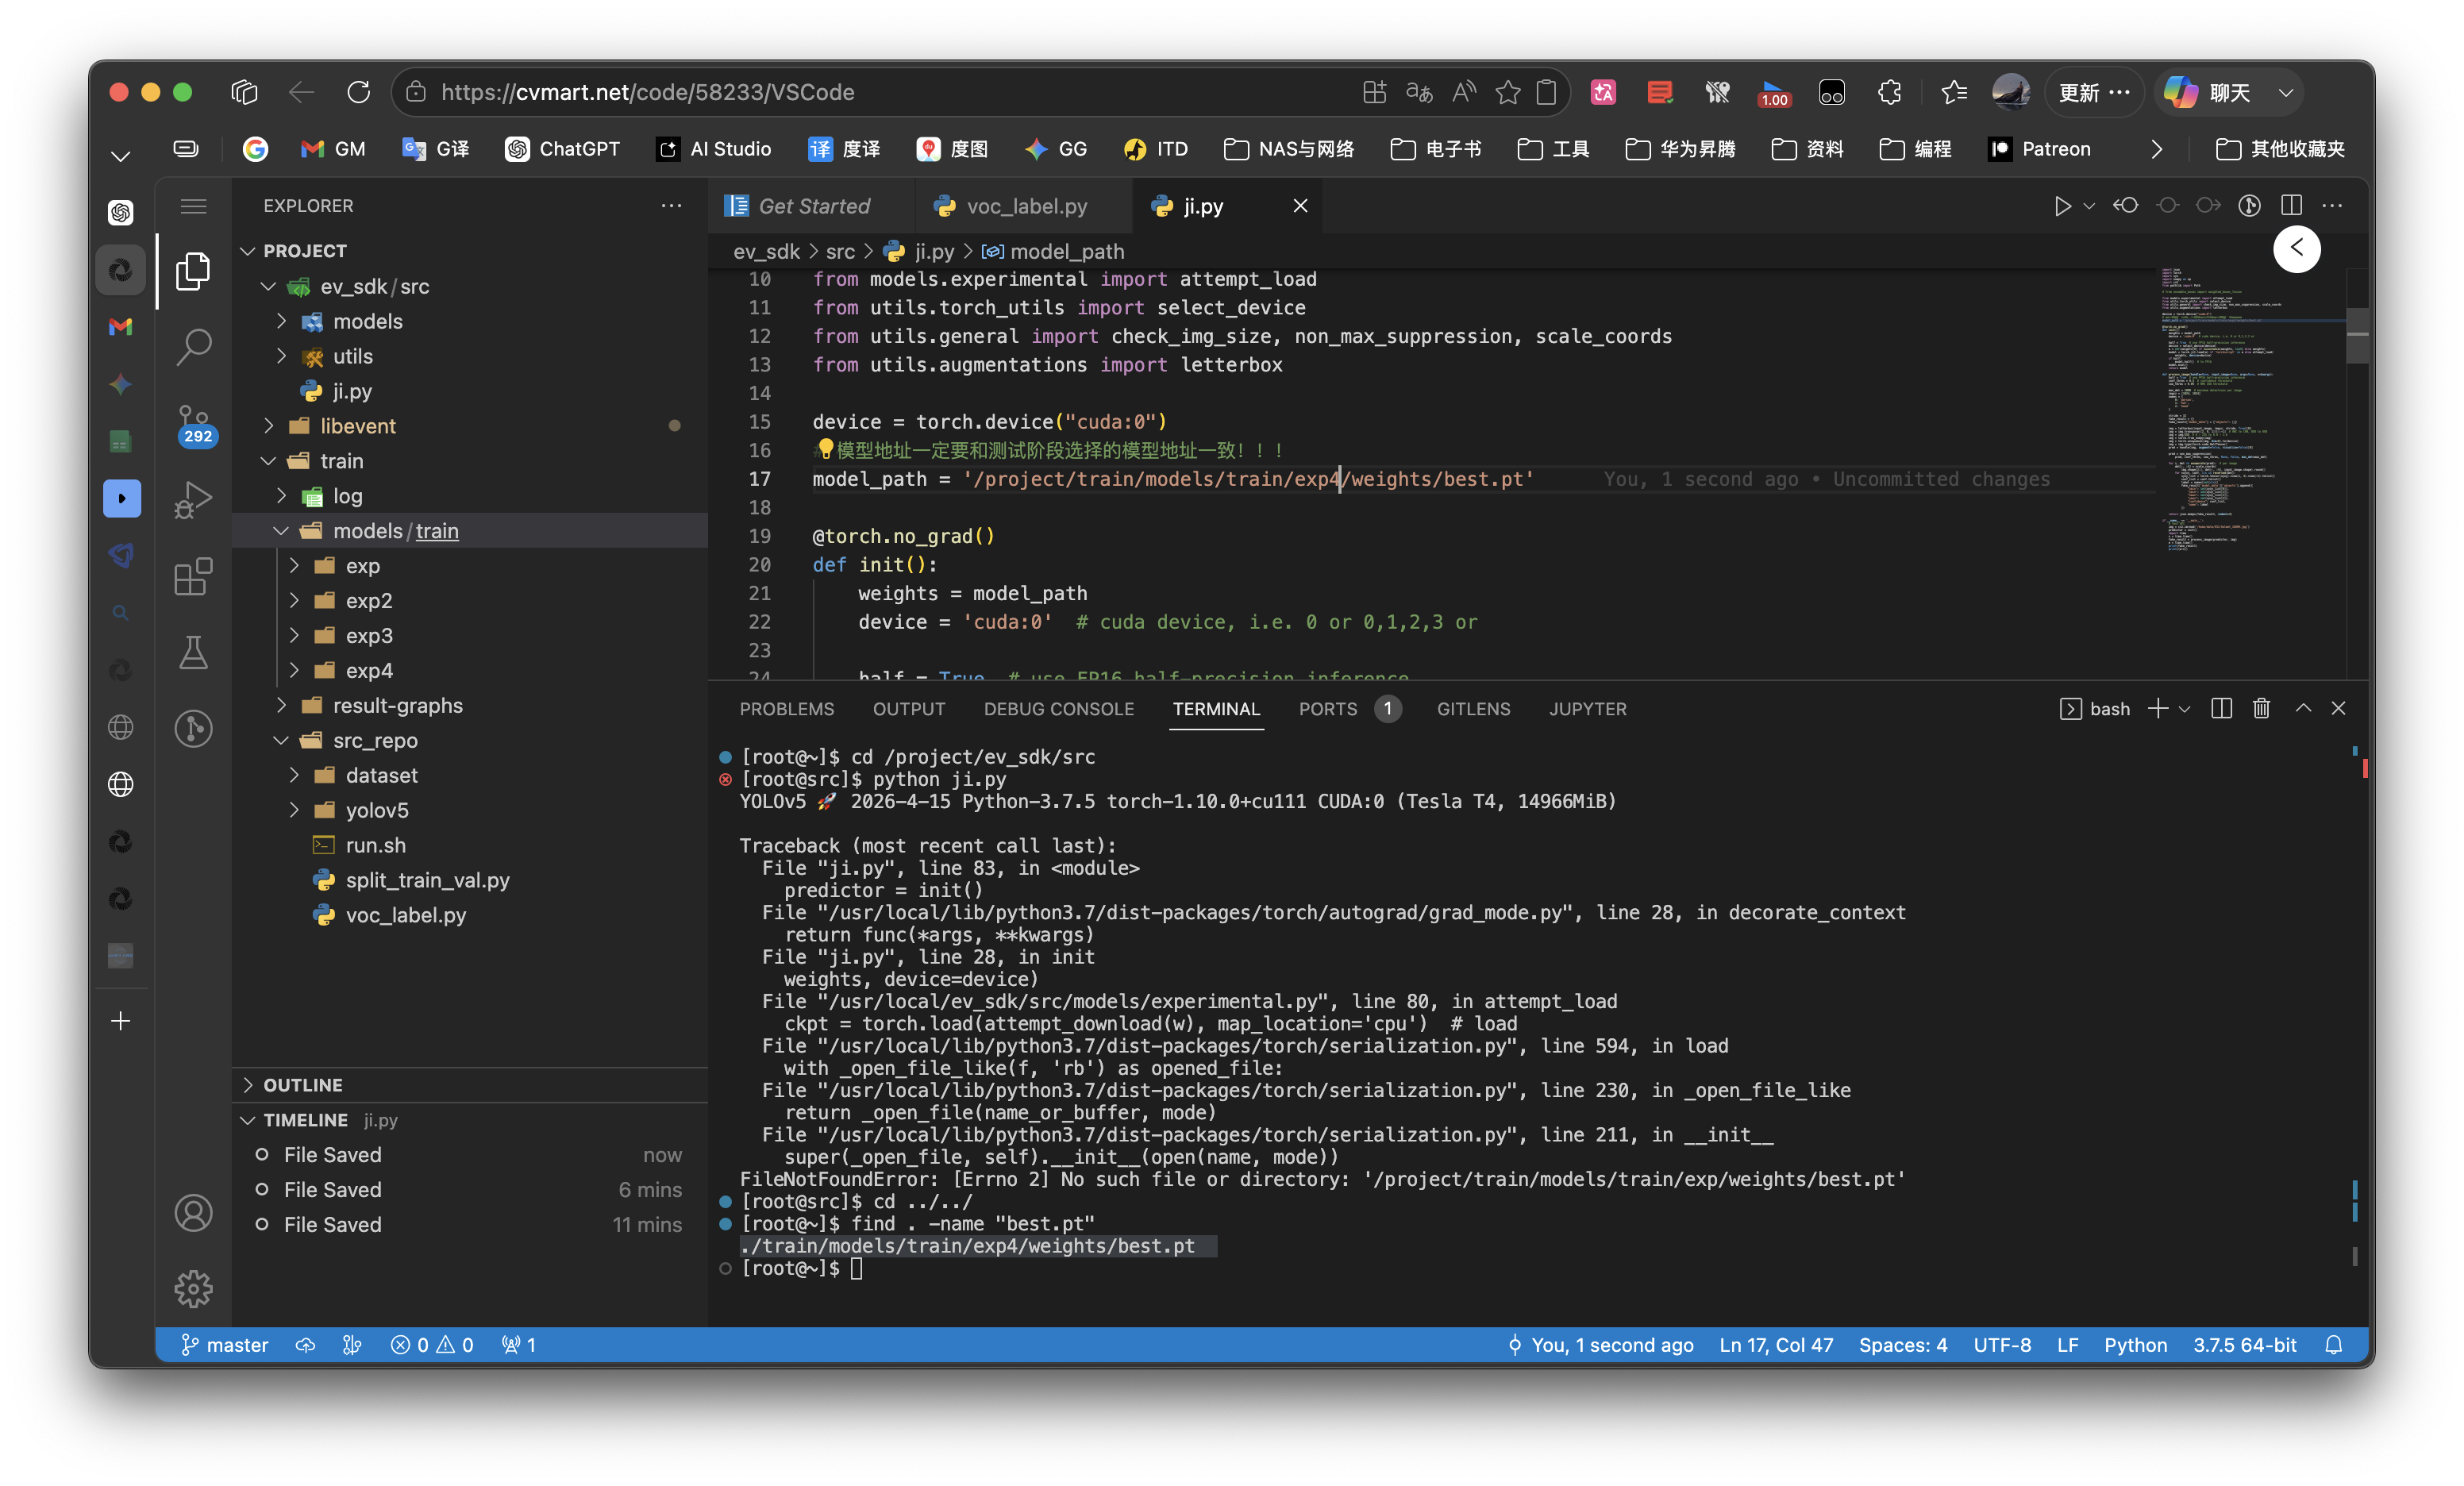Image resolution: width=2464 pixels, height=1486 pixels.
Task: Kill the terminal with the trash icon
Action: [x=2261, y=709]
